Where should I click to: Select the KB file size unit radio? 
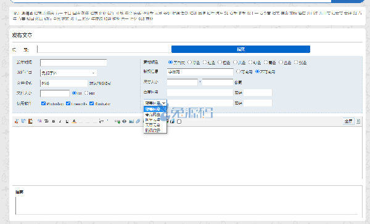(x=74, y=93)
